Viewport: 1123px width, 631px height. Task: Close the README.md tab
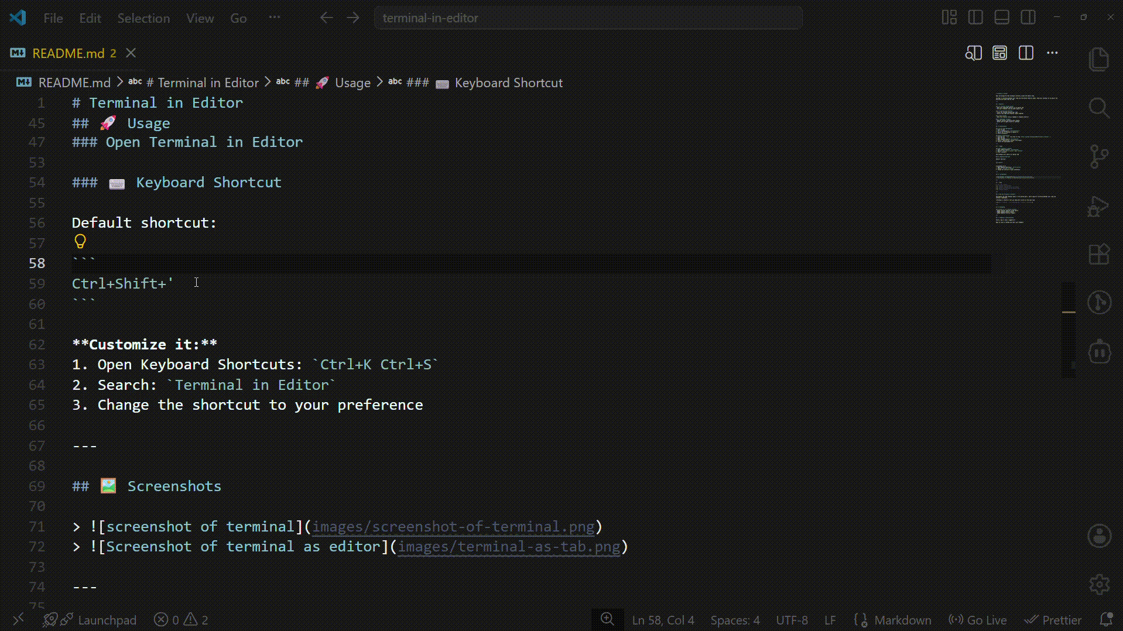click(131, 53)
